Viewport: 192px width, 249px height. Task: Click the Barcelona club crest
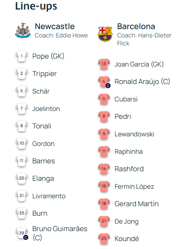[x=105, y=34]
